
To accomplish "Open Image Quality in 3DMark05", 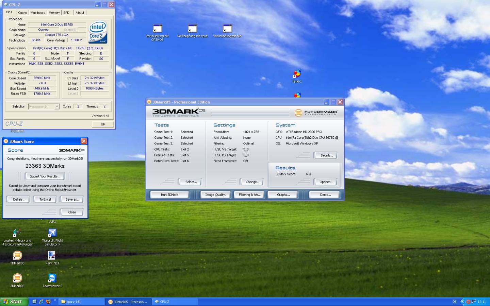I will tap(216, 194).
